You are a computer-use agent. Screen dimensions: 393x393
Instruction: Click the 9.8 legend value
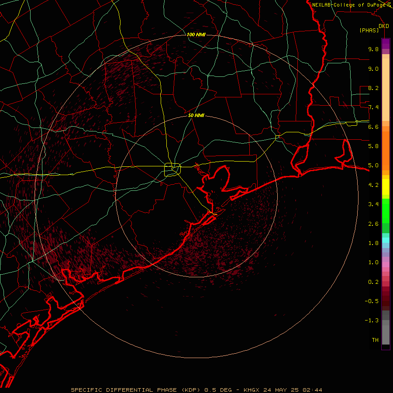[373, 49]
